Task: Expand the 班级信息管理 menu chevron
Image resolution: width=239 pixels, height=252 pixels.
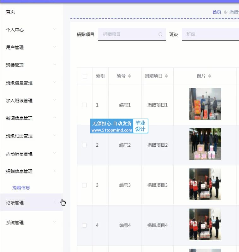Action: 55,82
